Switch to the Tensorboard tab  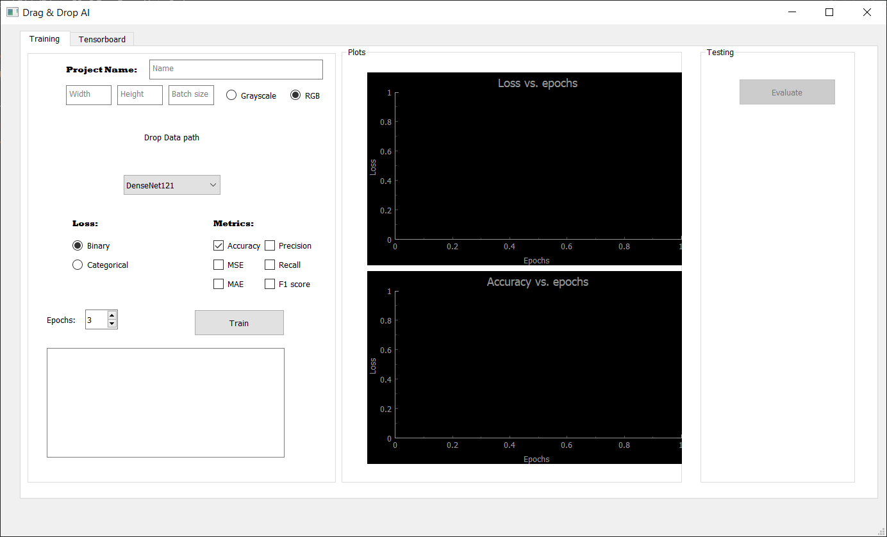[x=101, y=39]
